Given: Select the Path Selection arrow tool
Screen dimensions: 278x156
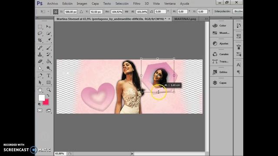Looking at the screenshot, I should (x=40, y=83).
